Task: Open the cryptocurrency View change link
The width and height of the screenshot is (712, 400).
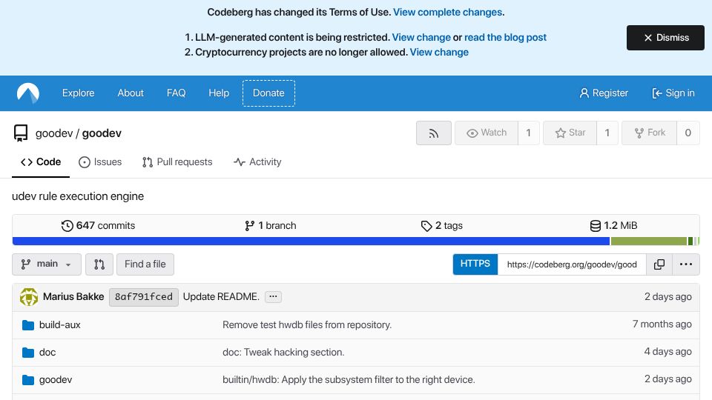Action: (x=439, y=52)
